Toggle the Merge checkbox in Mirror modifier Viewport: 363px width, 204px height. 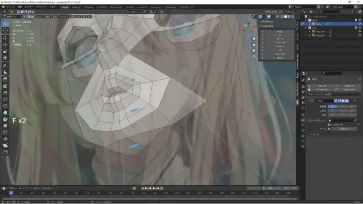pyautogui.click(x=329, y=129)
